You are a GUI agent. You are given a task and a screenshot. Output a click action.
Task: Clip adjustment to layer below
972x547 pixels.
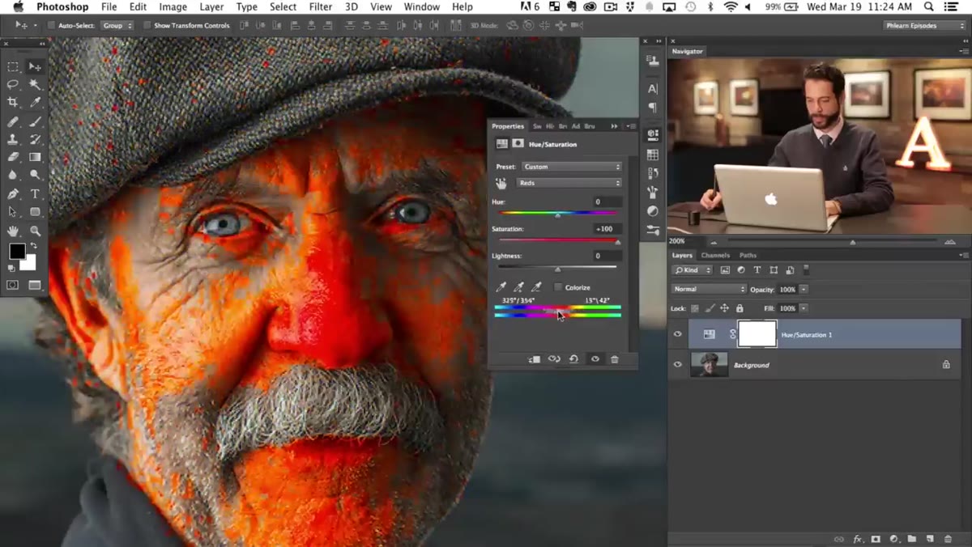pos(535,359)
